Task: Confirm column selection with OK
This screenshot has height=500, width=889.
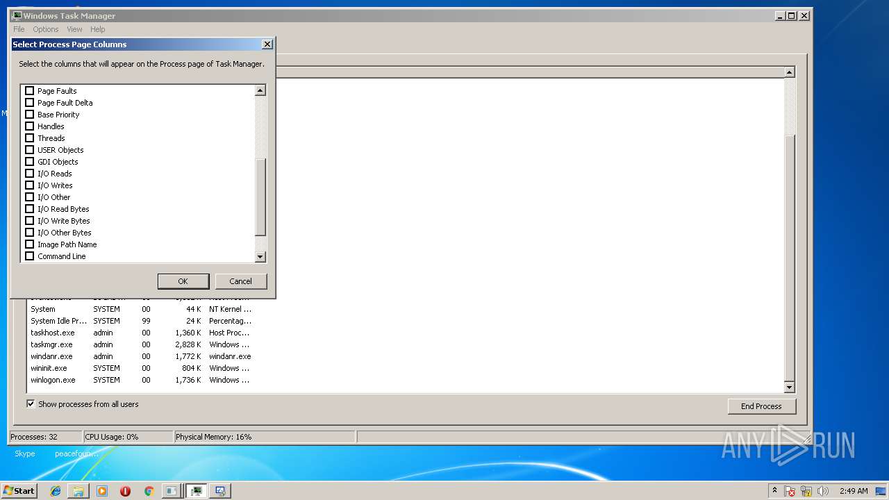Action: click(183, 281)
